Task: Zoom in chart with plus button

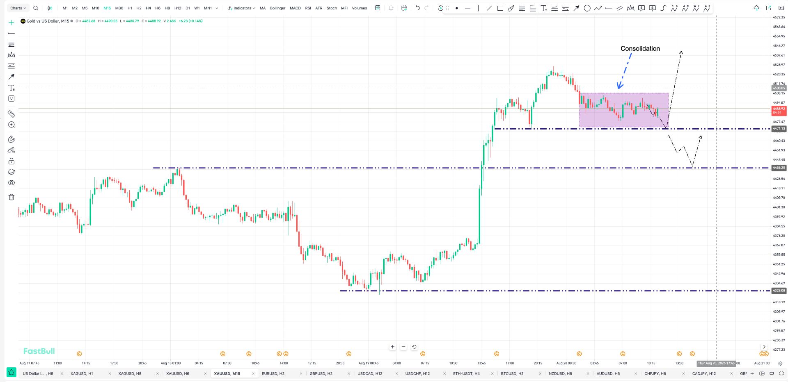Action: (x=393, y=347)
